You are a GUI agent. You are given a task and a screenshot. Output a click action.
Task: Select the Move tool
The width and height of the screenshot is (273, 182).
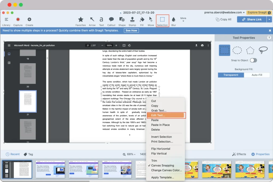tap(151, 20)
